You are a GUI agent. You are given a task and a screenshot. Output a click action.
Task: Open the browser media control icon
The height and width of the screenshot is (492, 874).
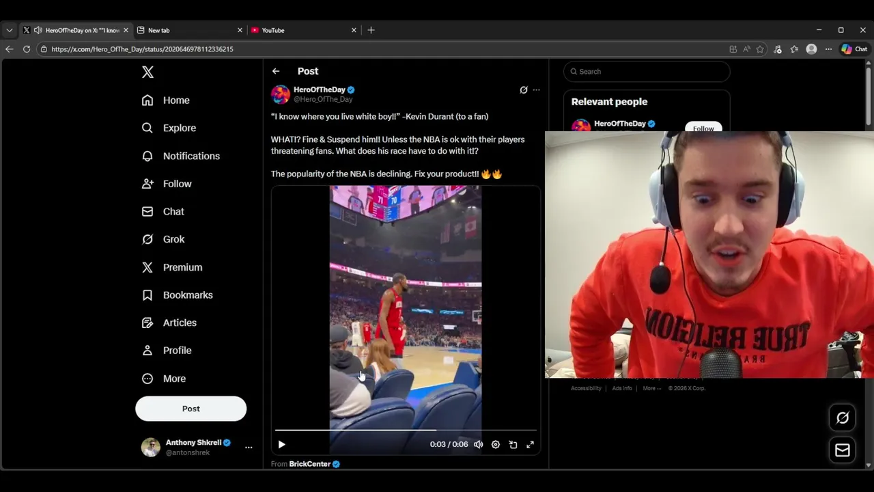[x=777, y=49]
